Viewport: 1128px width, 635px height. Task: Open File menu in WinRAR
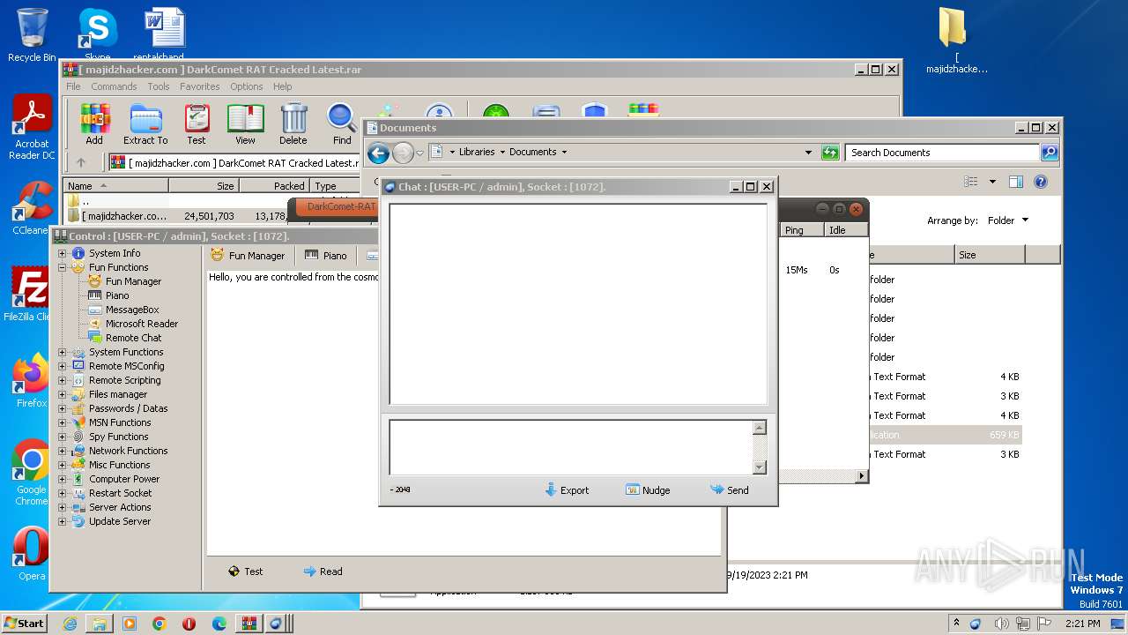(x=73, y=86)
